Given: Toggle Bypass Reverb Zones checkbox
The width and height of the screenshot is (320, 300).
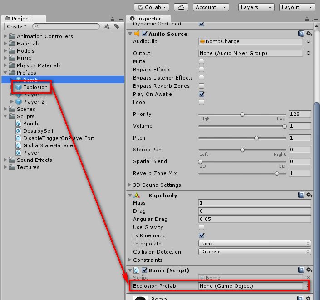Looking at the screenshot, I should click(x=202, y=86).
